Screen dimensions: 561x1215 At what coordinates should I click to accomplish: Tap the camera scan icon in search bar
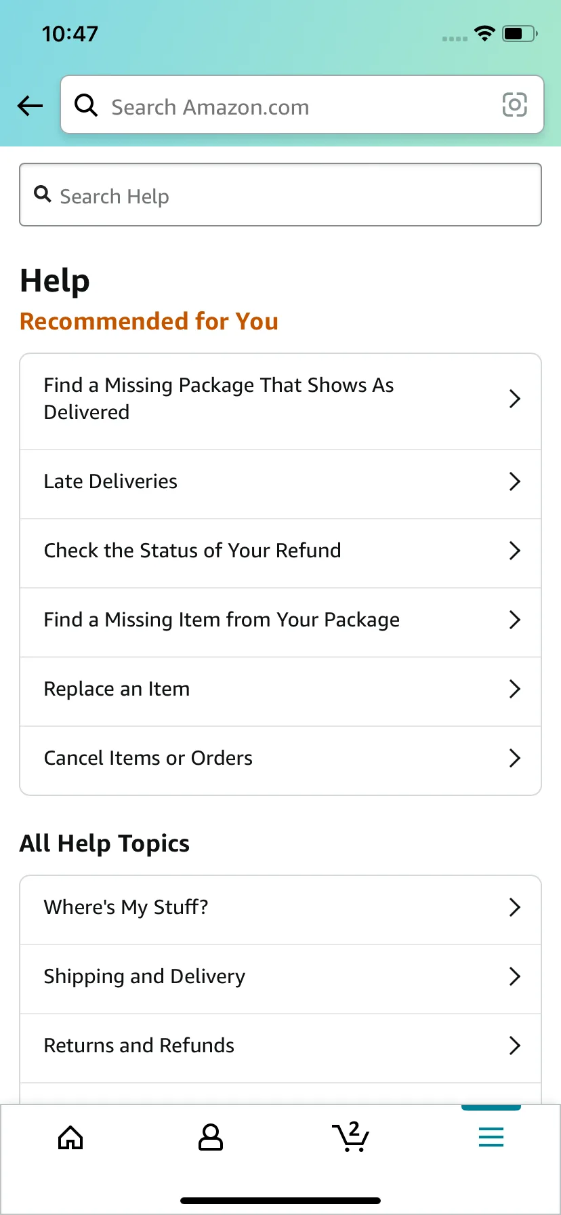tap(514, 105)
